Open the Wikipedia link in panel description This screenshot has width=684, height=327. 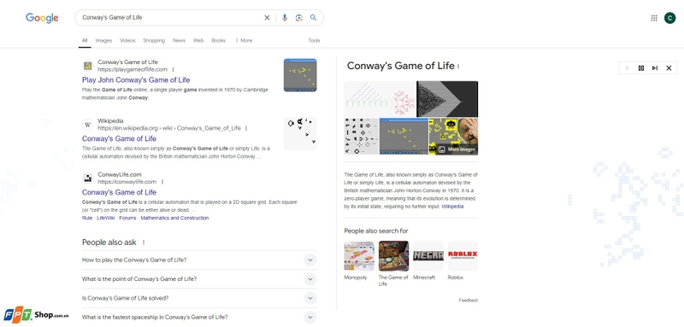pos(452,207)
